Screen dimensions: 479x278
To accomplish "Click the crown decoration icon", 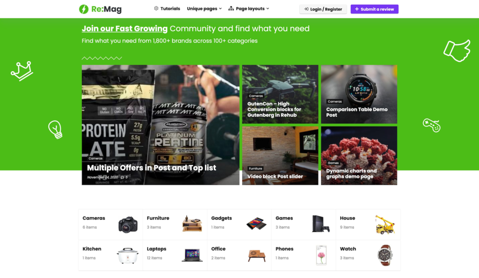I will (x=22, y=71).
